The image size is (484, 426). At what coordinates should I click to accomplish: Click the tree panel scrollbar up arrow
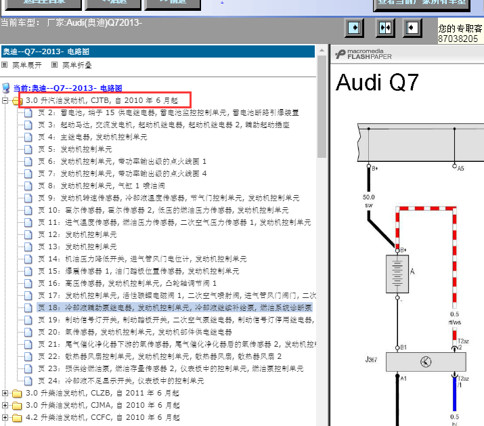click(322, 50)
